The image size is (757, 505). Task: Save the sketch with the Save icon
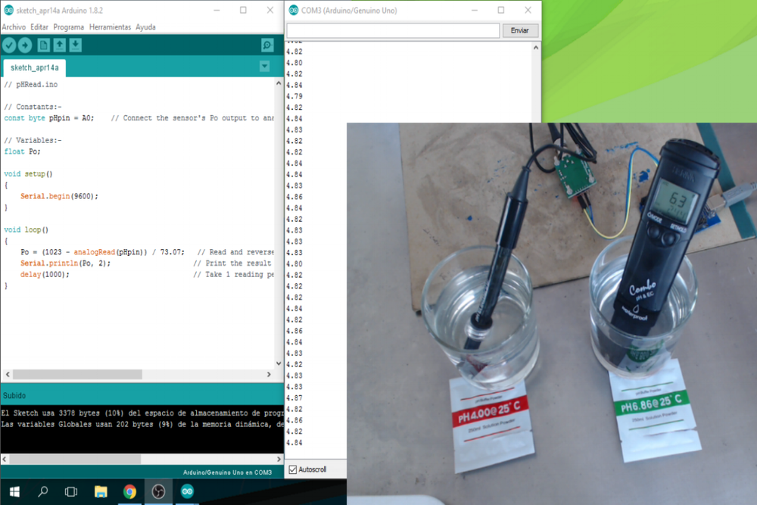[75, 45]
